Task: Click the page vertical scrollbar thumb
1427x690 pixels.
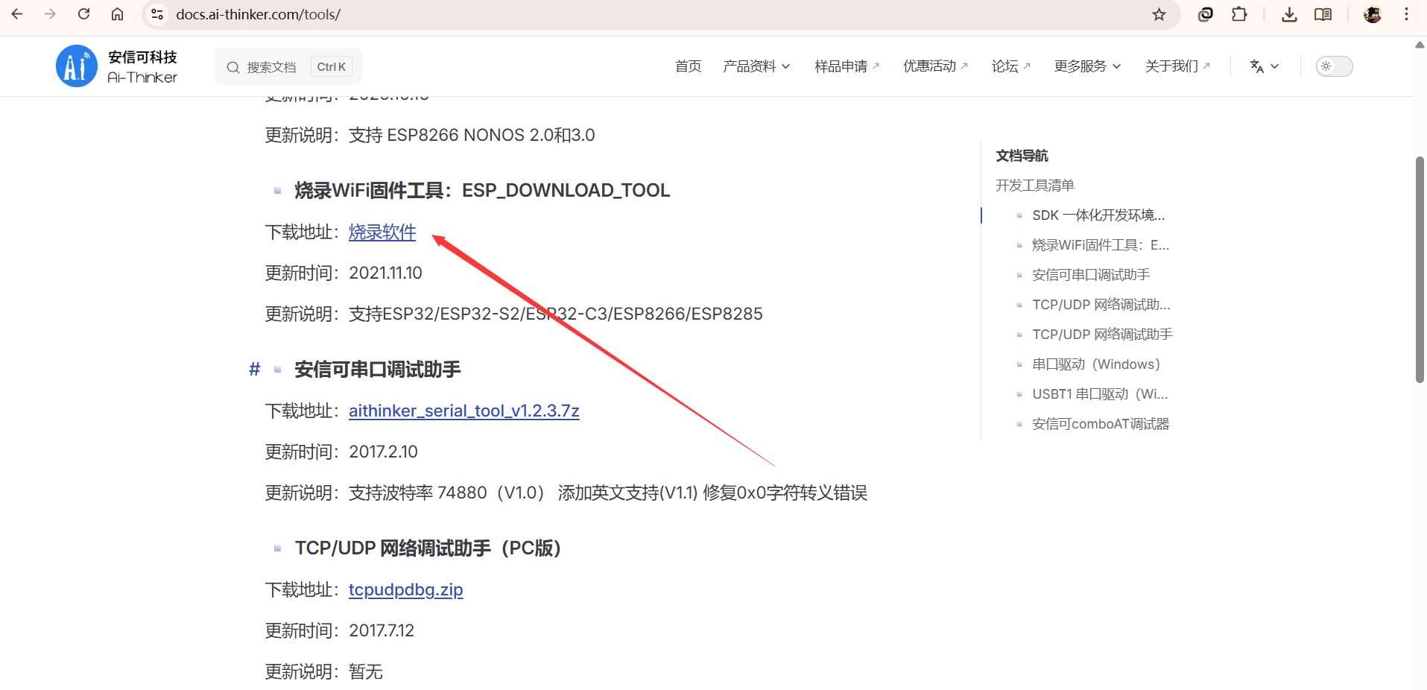Action: [1420, 269]
